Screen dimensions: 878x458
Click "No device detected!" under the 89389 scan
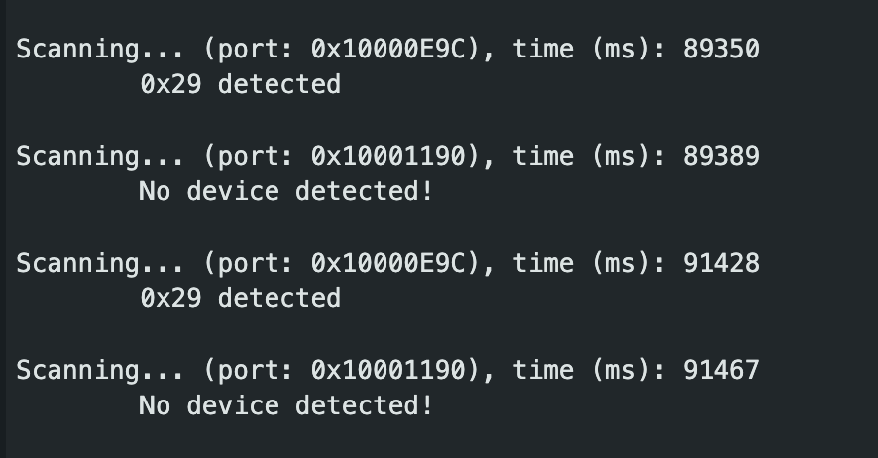(x=285, y=191)
